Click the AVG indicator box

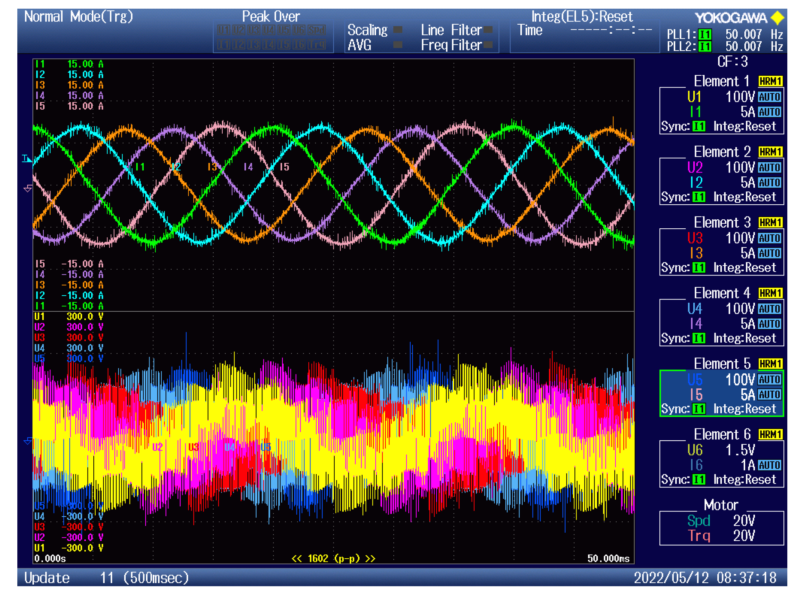point(398,45)
